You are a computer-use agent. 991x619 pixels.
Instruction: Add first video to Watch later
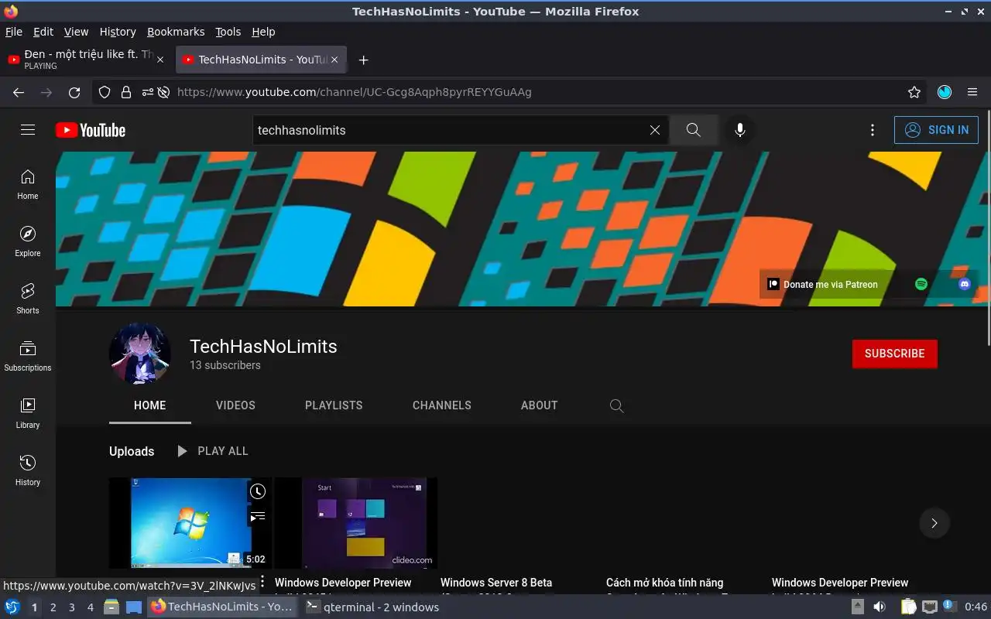[x=258, y=491]
